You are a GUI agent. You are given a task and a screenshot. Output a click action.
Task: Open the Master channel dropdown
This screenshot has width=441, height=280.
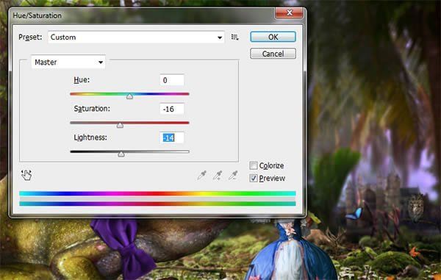click(68, 62)
